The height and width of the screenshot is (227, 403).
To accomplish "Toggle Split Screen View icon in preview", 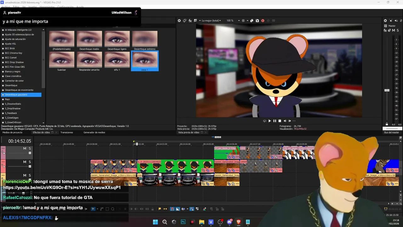I will 196,20.
